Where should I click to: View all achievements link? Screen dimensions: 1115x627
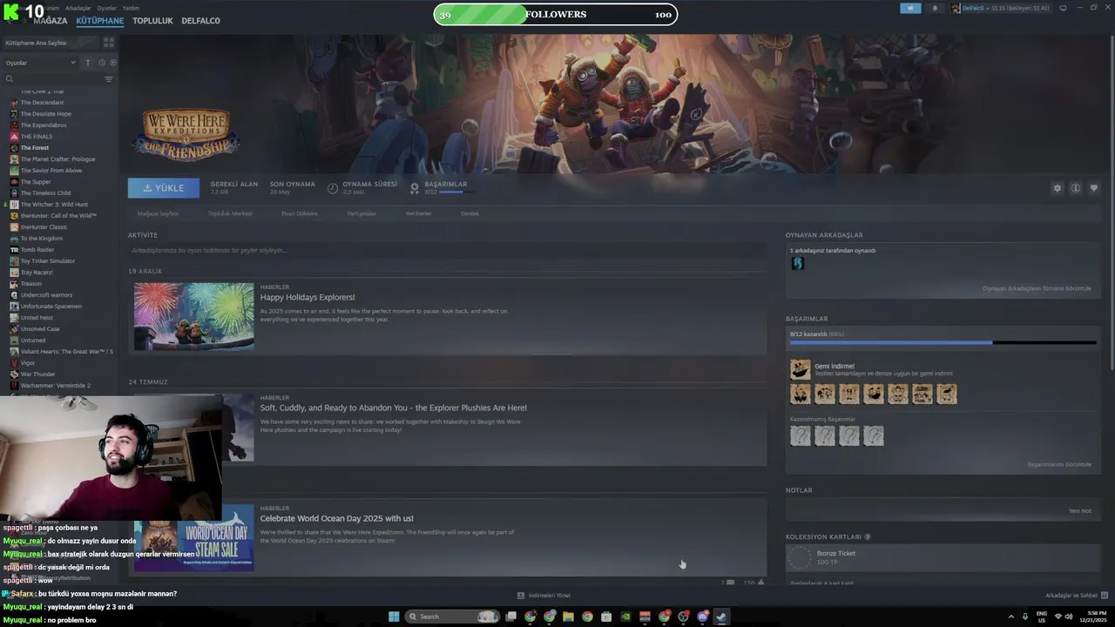(1059, 464)
